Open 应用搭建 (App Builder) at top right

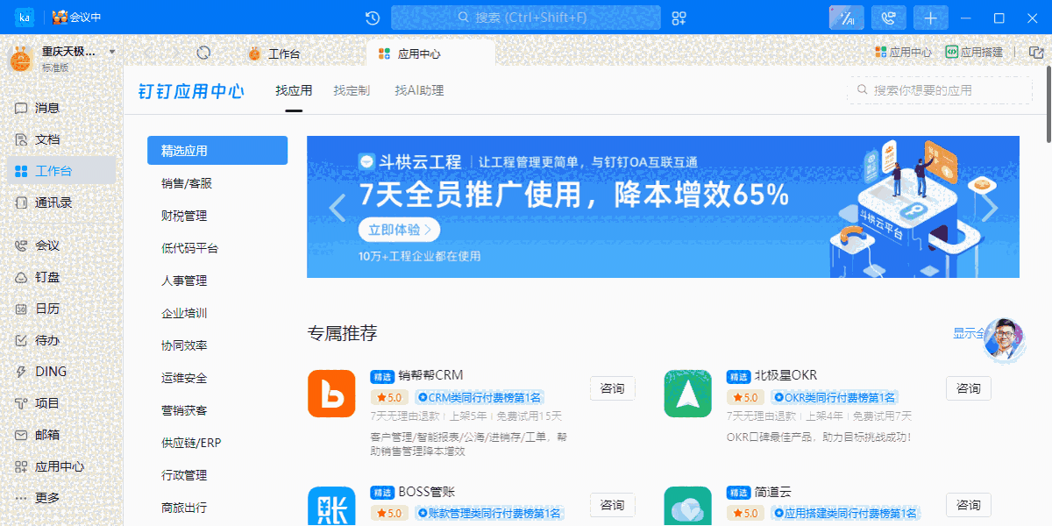[979, 51]
